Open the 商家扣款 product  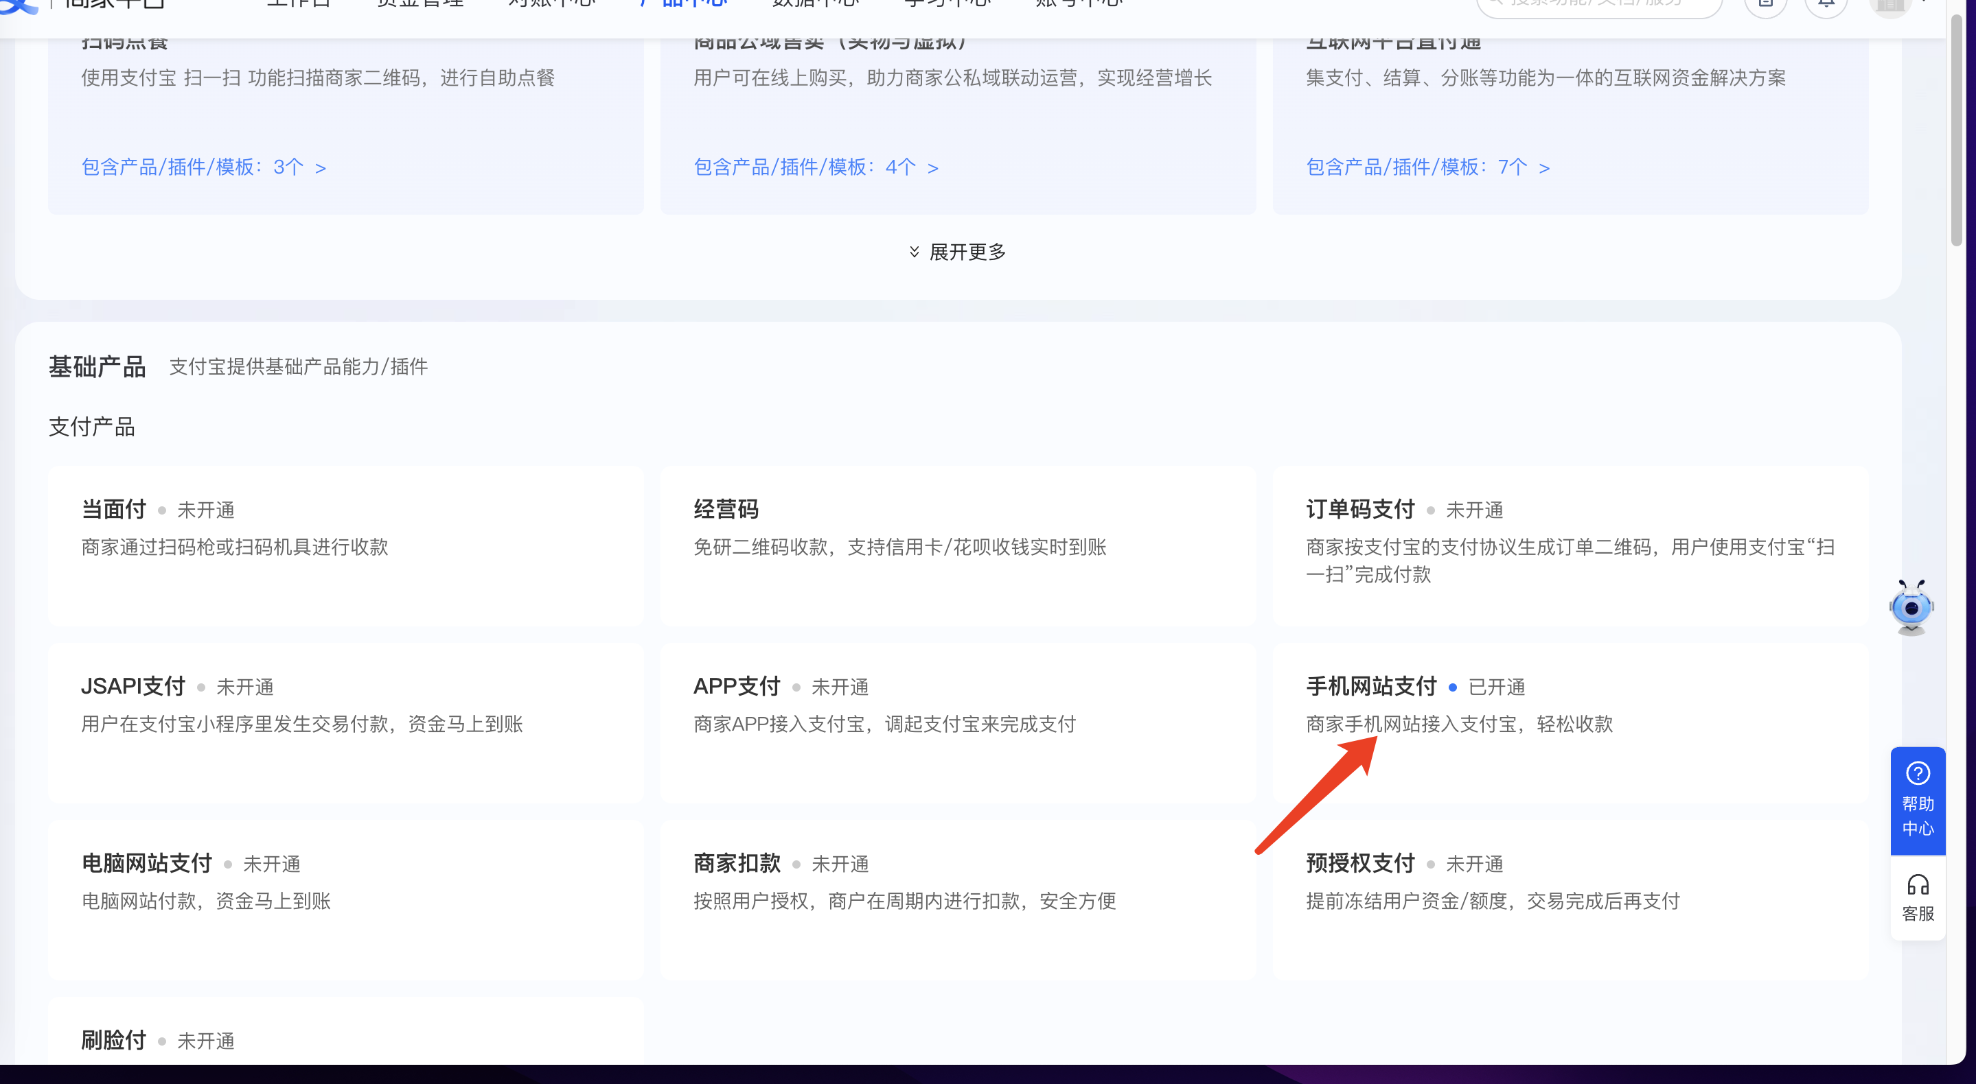tap(958, 900)
